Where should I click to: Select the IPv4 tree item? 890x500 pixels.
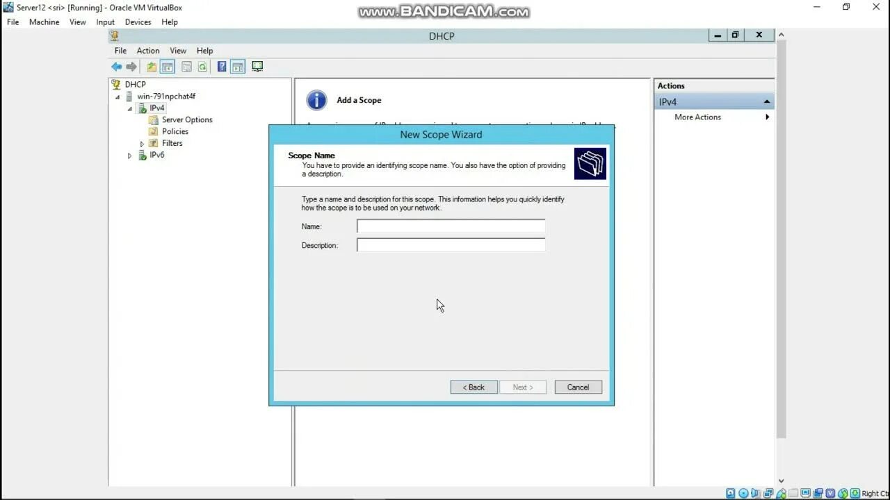point(157,108)
